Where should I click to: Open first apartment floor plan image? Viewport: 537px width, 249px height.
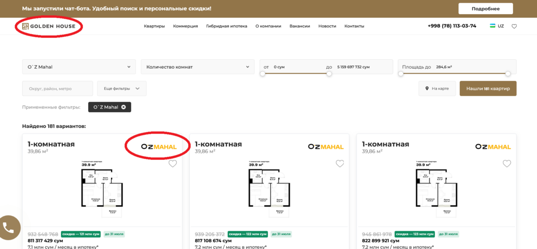[102, 189]
